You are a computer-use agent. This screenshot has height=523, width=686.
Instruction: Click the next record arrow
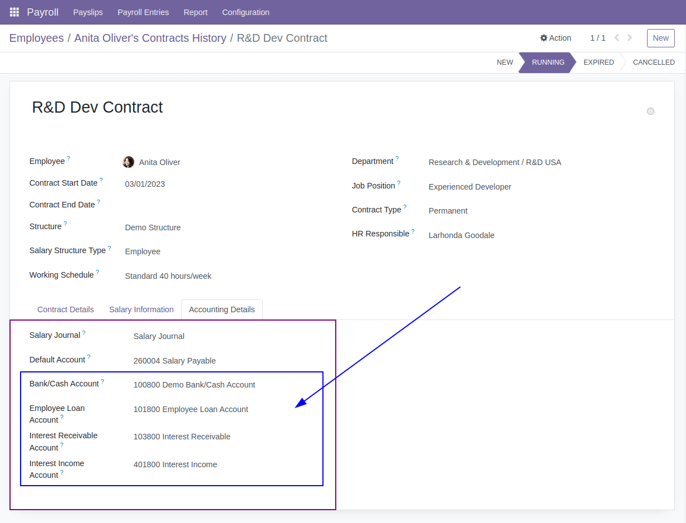630,38
